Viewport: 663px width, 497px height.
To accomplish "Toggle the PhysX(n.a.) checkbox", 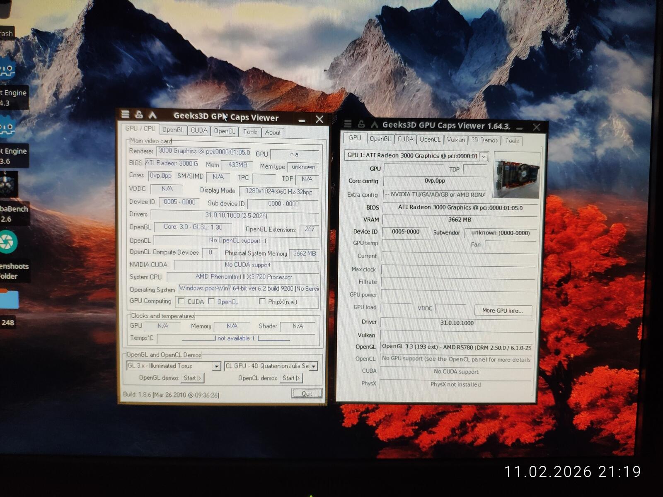I will coord(262,301).
